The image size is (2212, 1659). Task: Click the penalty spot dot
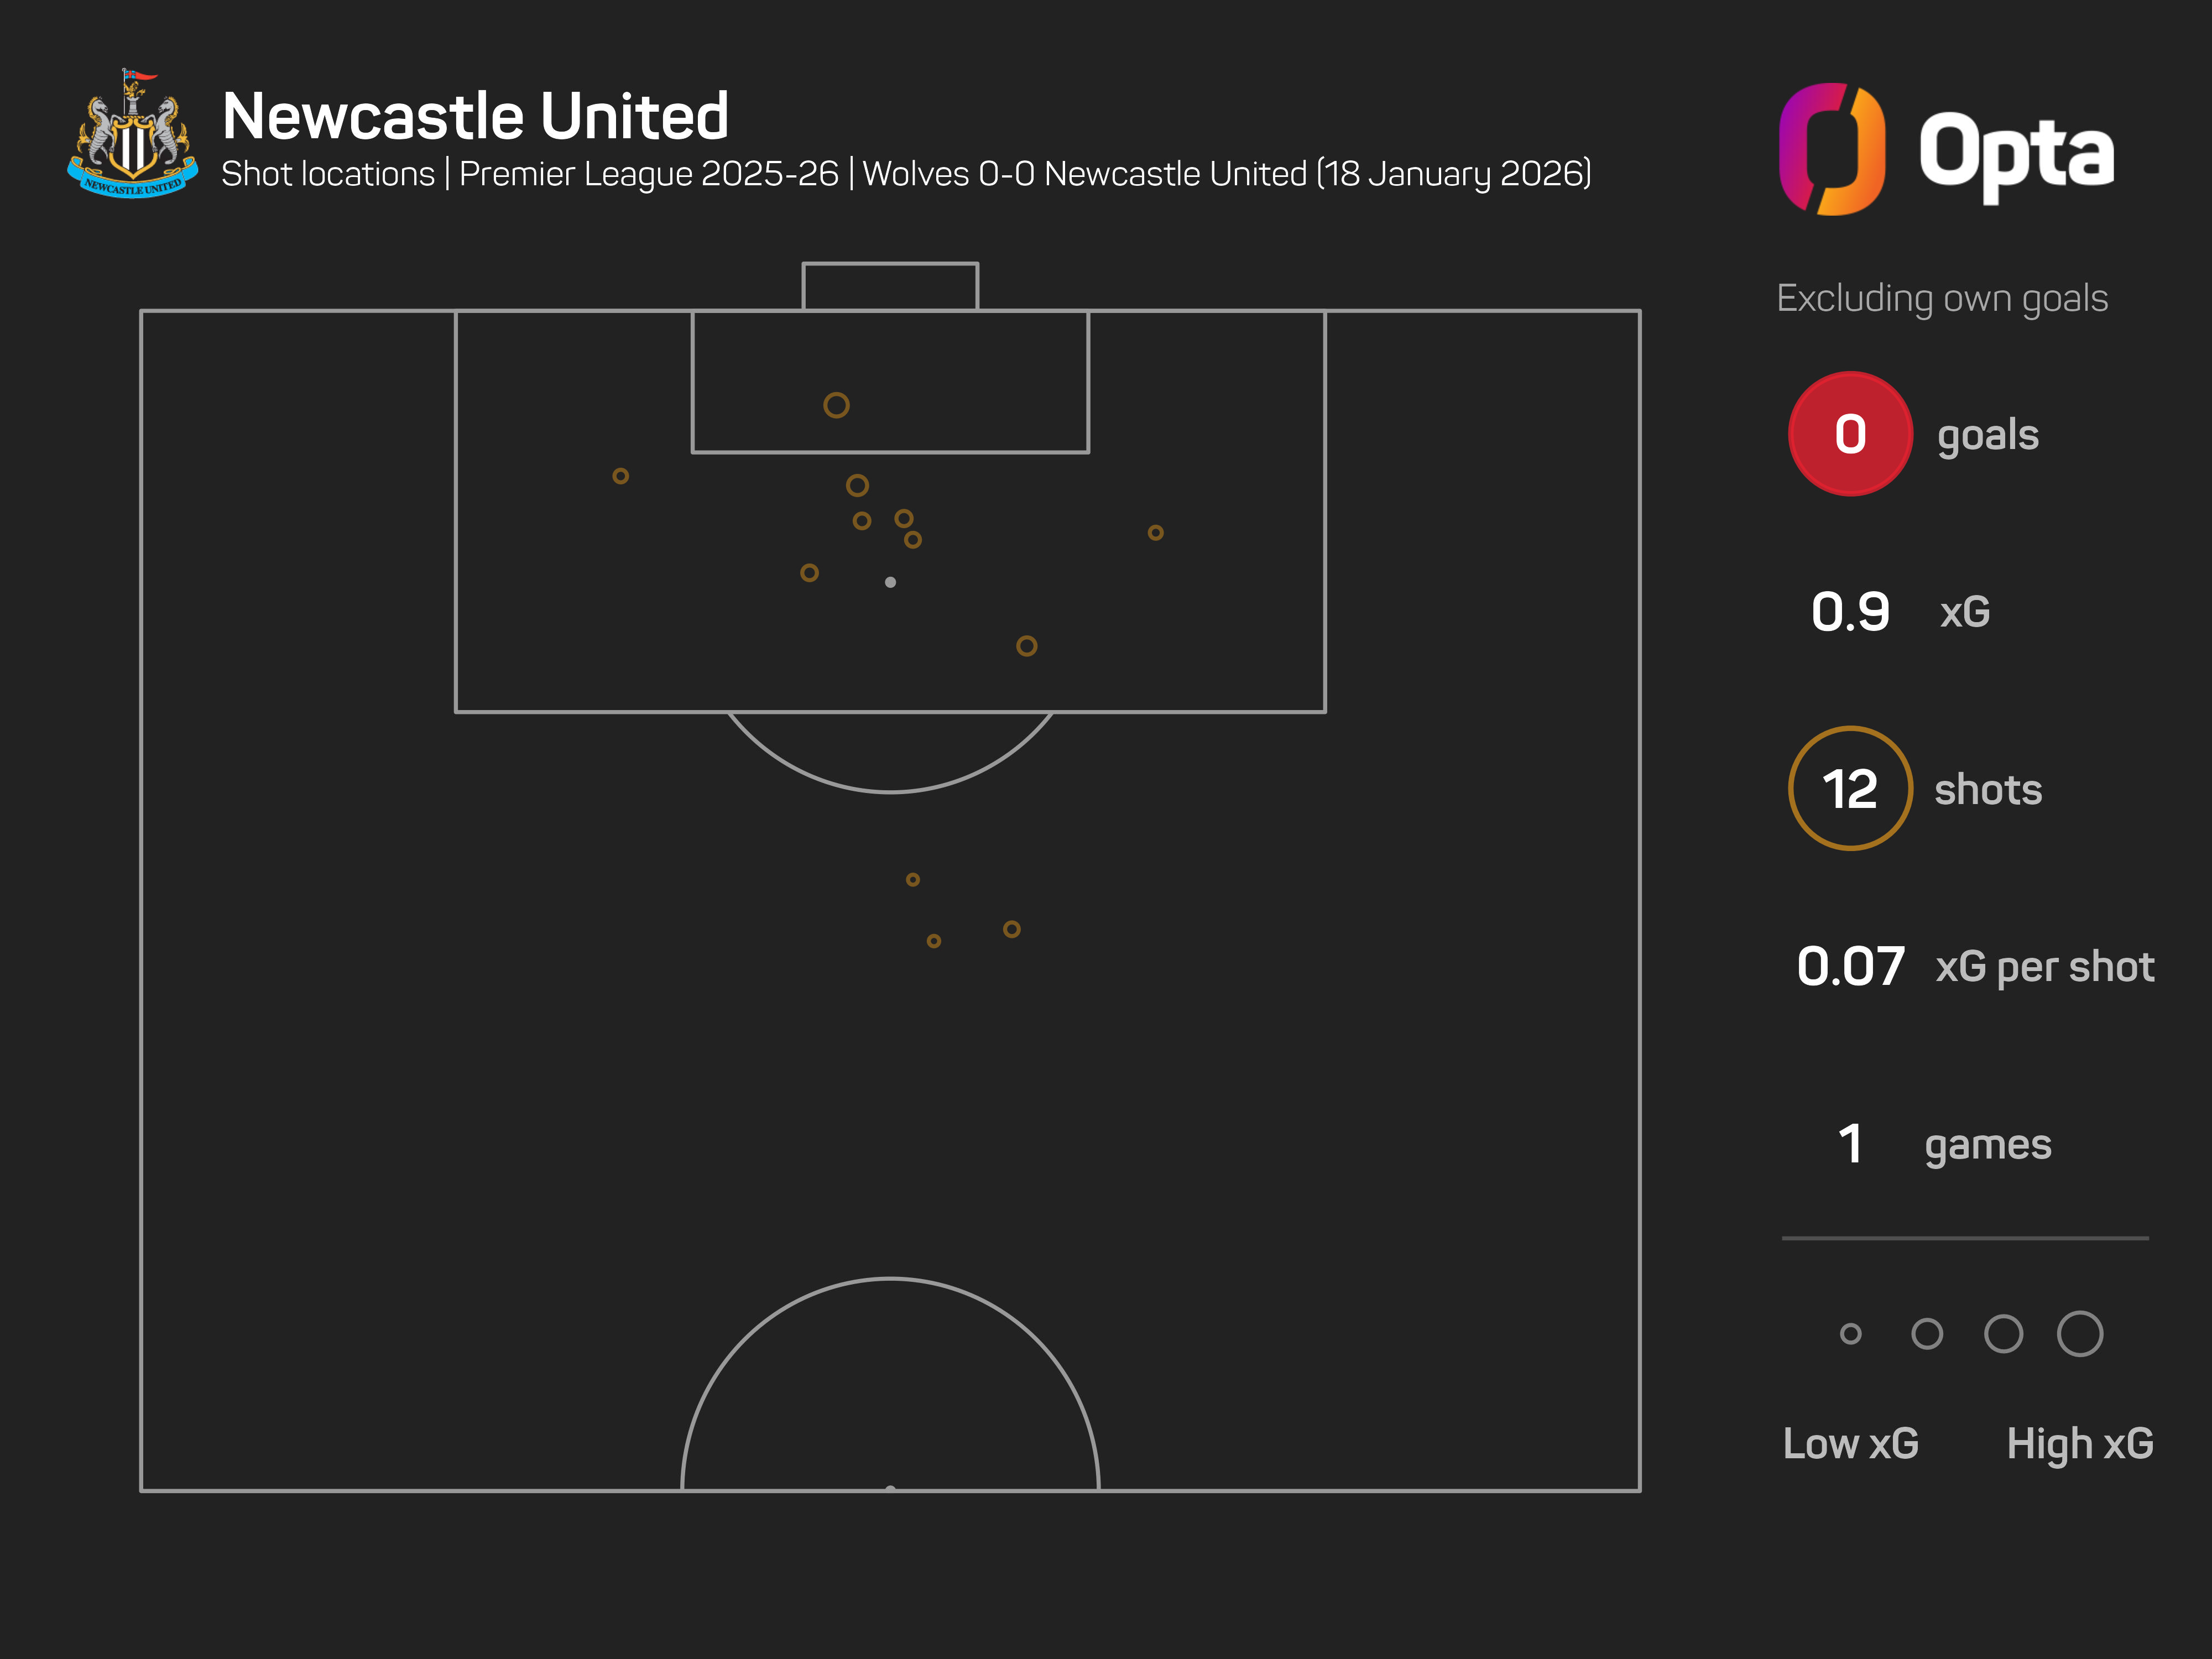coord(890,582)
